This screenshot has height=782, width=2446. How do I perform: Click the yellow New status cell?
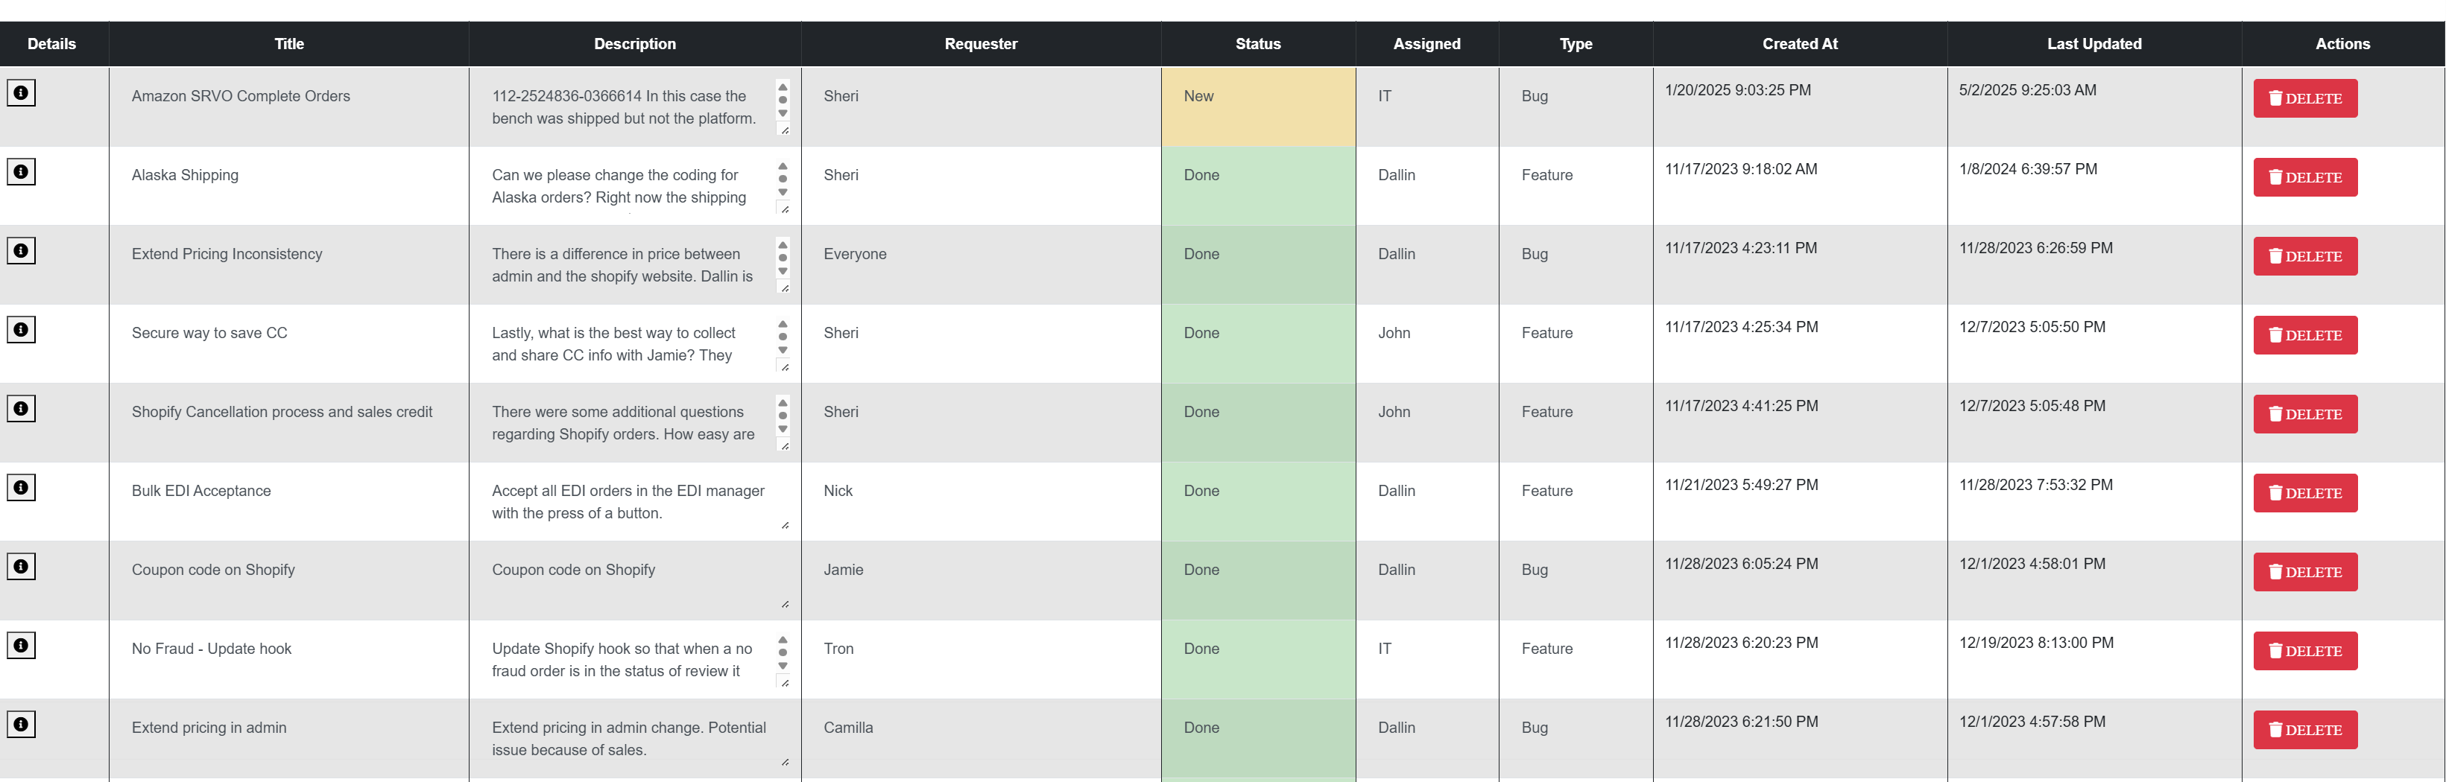(1257, 107)
